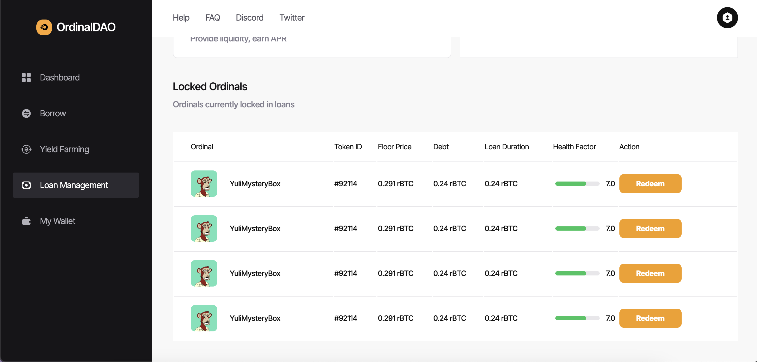The image size is (757, 362).
Task: Click the Yield Farming coin icon
Action: tap(26, 149)
